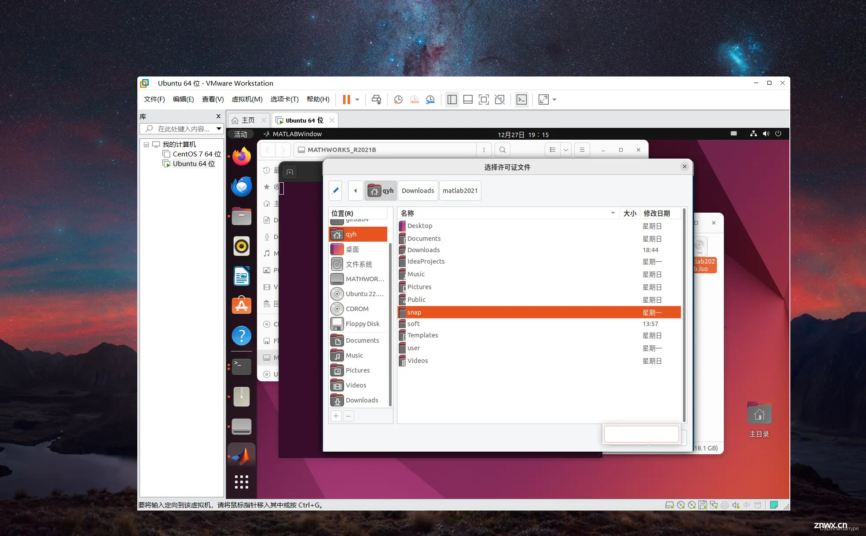The image size is (866, 536).
Task: Toggle the type-a-file-name pencil button
Action: (x=335, y=191)
